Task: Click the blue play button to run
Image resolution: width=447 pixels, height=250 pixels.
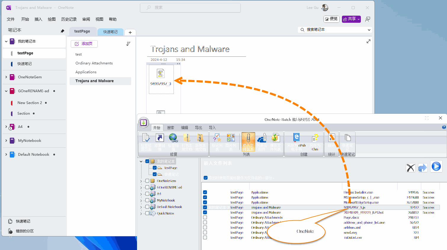Action: click(436, 166)
